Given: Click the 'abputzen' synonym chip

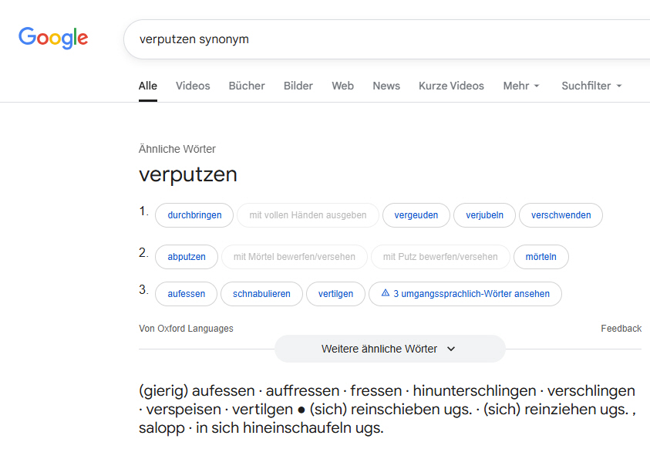Looking at the screenshot, I should [187, 257].
